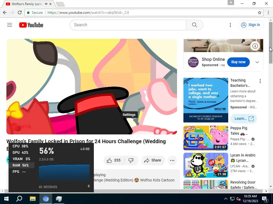Select FPS row in performance overlay
Viewport: 273px width, 204px height.
tap(19, 172)
